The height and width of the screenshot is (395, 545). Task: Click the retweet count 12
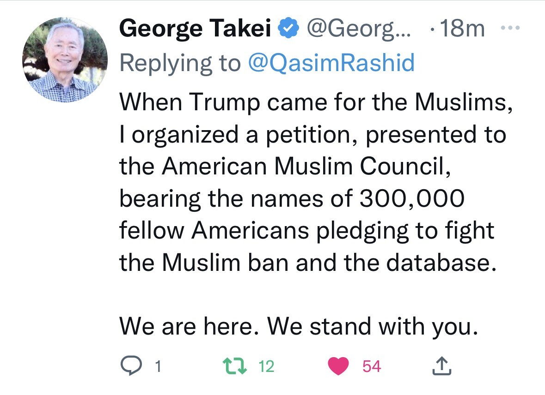click(266, 367)
